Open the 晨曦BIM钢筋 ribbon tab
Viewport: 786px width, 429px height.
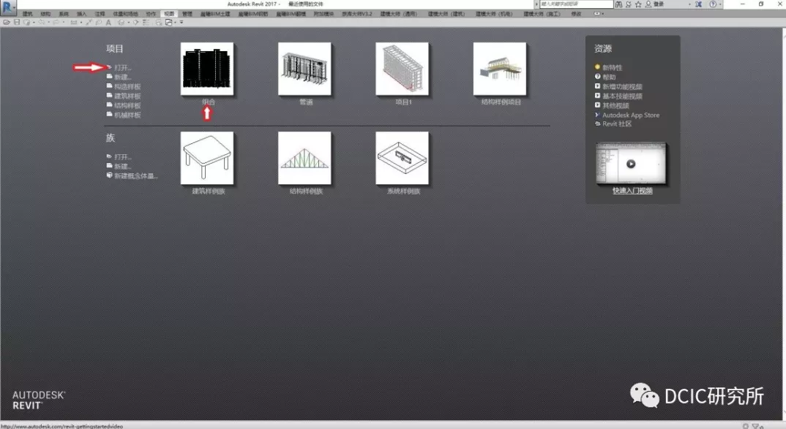[x=253, y=14]
